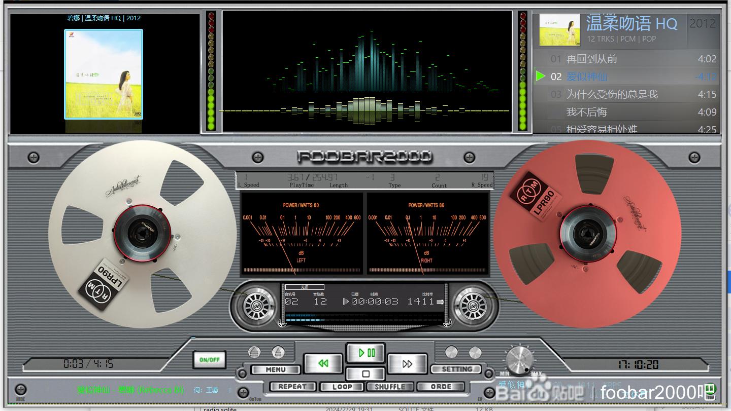Click the HIDE screw button at bottom left
Screen dimensions: 731x411
pyautogui.click(x=20, y=390)
